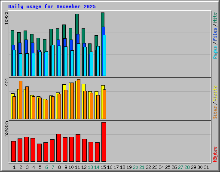The height and width of the screenshot is (172, 220).
Task: Click the red KBytes bar for day 5
Action: point(39,153)
